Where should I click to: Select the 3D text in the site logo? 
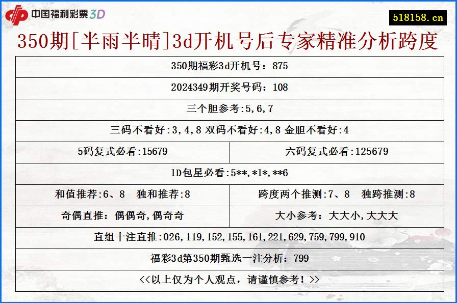98,15
